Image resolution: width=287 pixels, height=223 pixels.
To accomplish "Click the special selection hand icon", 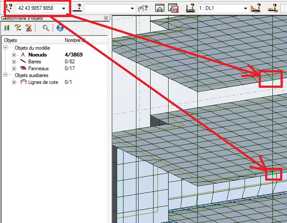I will pos(143,8).
